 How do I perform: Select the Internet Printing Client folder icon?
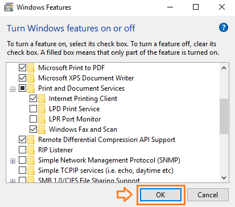[x=42, y=99]
